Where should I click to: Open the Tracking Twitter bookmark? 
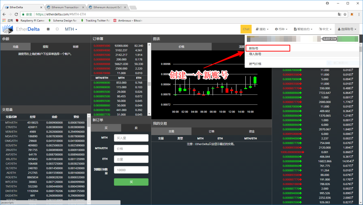coord(95,20)
